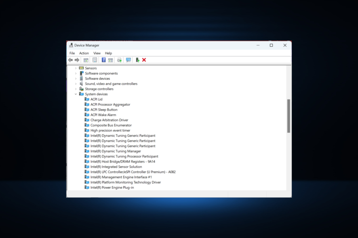The image size is (358, 238).
Task: Click the Forward arrow toolbar icon
Action: coord(77,60)
